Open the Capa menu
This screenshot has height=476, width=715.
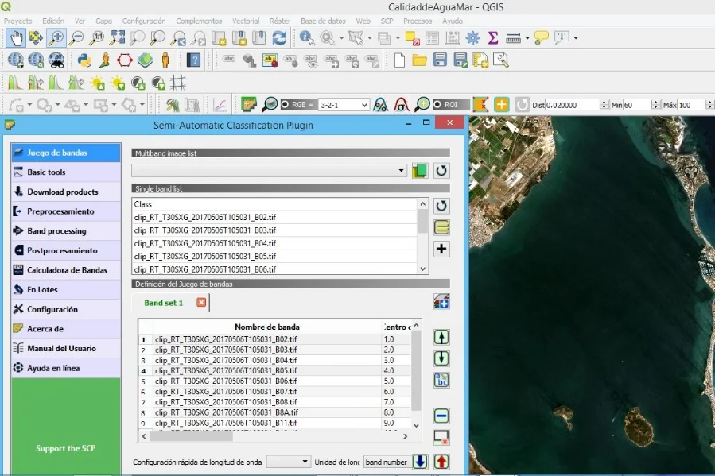(x=103, y=21)
